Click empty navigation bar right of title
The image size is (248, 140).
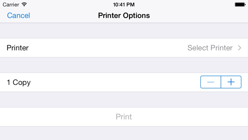tap(198, 16)
